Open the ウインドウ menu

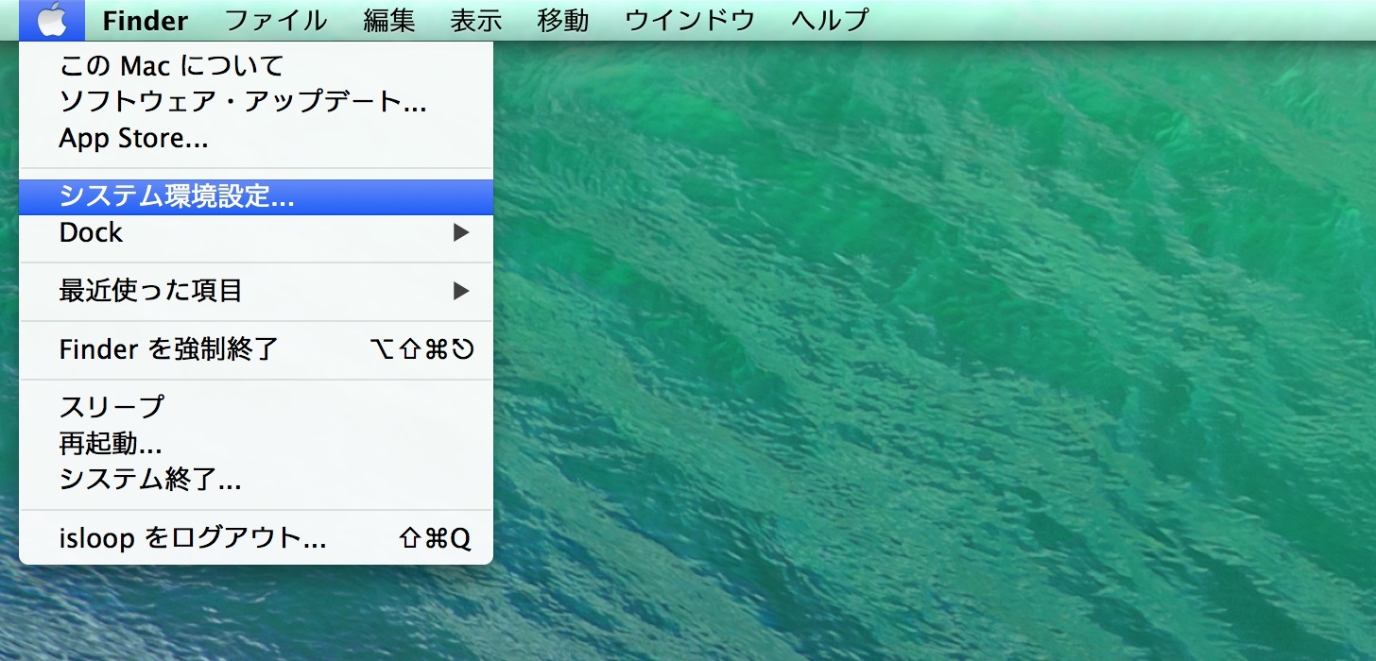pos(690,20)
